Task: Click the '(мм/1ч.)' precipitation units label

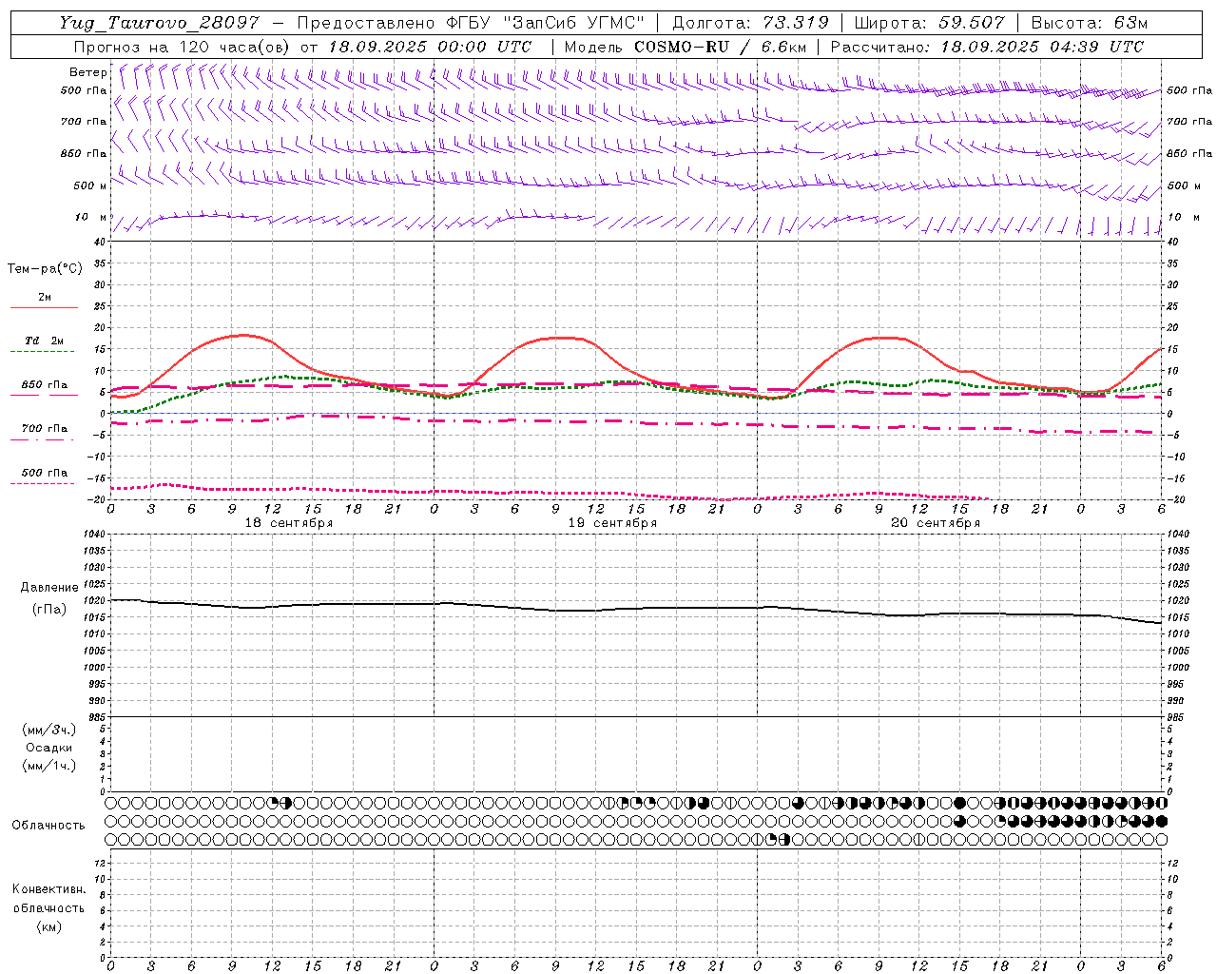Action: [49, 766]
